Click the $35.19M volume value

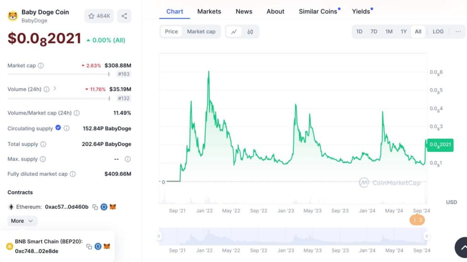(x=120, y=89)
